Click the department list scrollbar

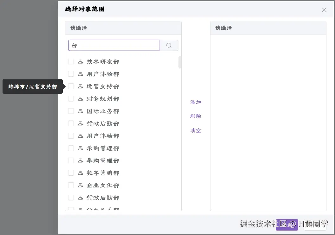[180, 62]
